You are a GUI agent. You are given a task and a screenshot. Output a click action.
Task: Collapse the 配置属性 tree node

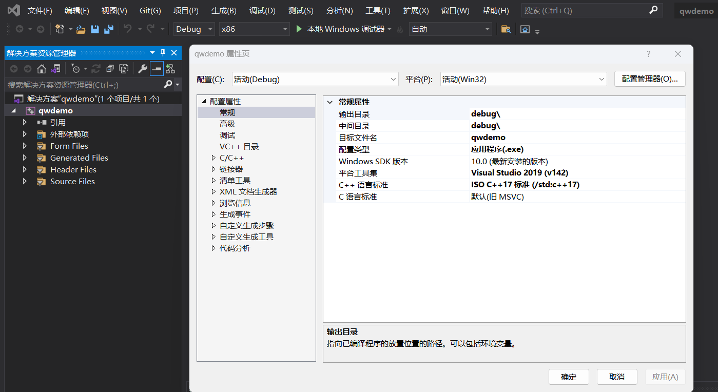click(x=204, y=102)
